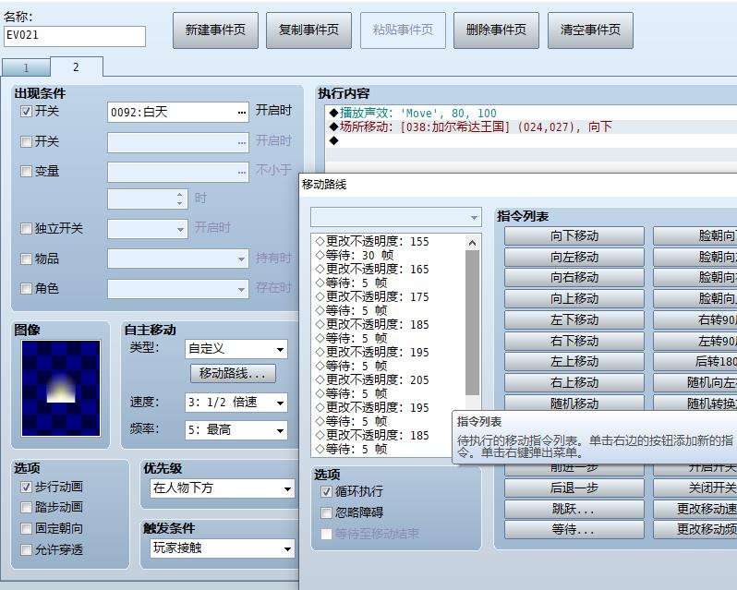Enable the 固定朝向 option
737x590 pixels.
tap(26, 528)
